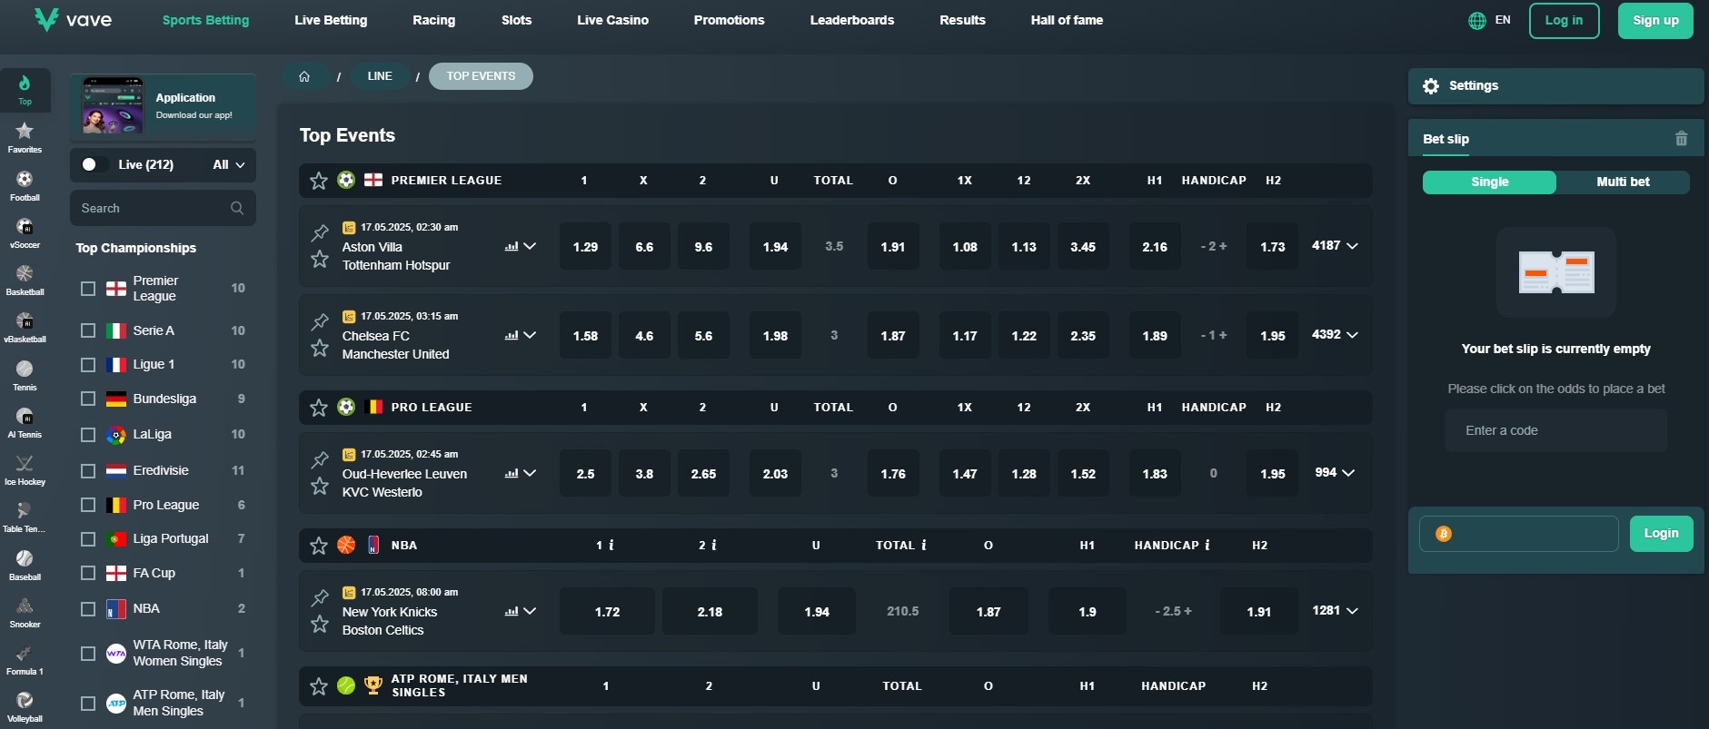This screenshot has width=1709, height=729.
Task: Open Settings gear panel
Action: [x=1555, y=85]
